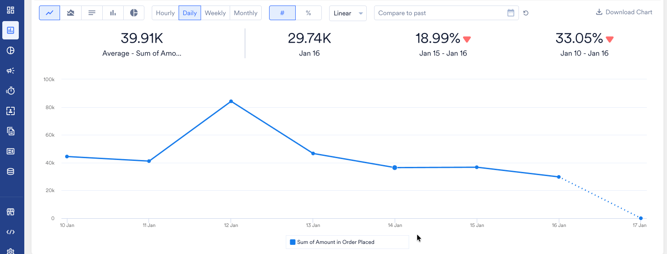Click Download Chart
This screenshot has height=254, width=667.
coord(624,12)
